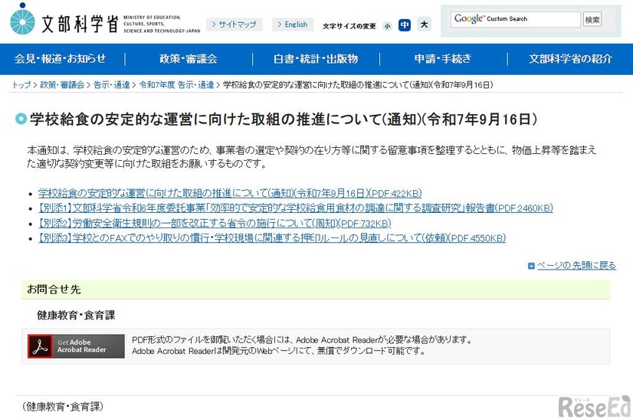This screenshot has width=633, height=419.
Task: Open the 政策・審議会 menu
Action: pyautogui.click(x=189, y=59)
